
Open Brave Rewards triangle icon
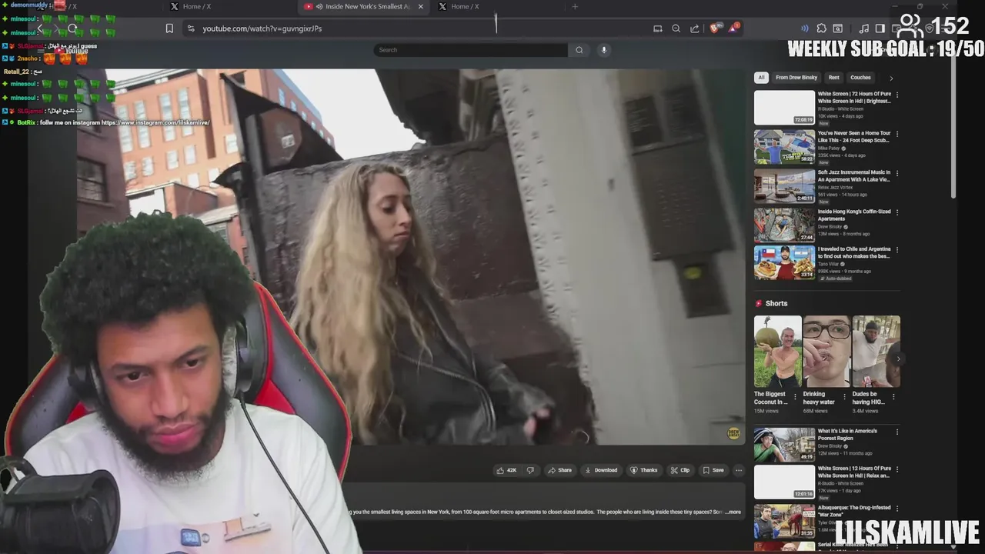(734, 28)
